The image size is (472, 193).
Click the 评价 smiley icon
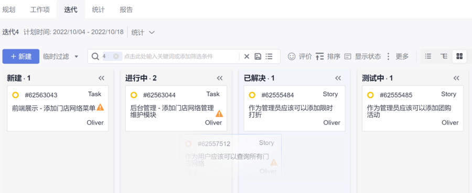292,56
